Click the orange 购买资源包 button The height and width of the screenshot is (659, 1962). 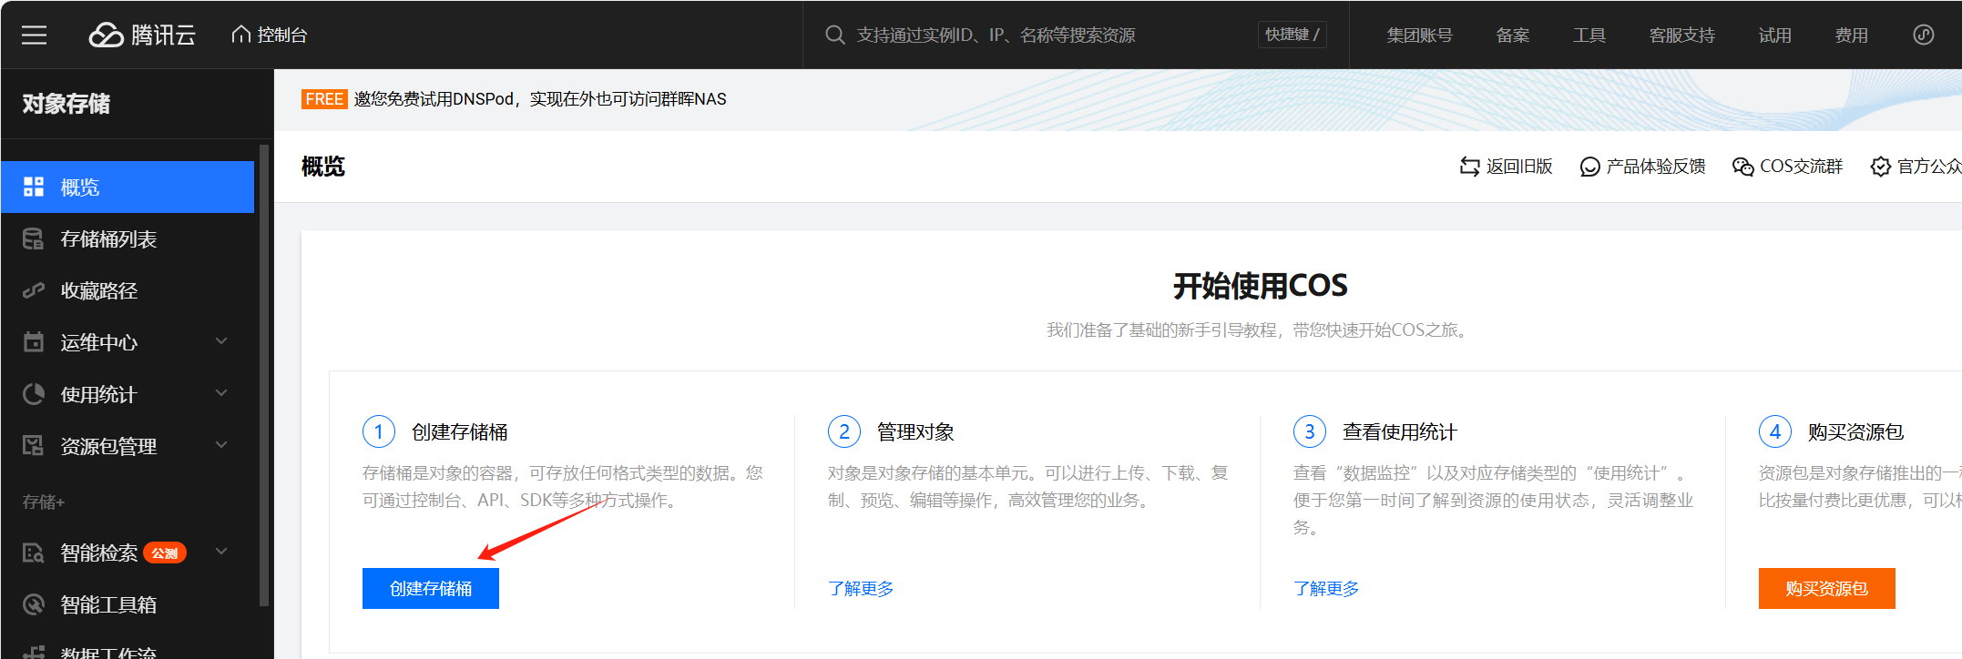click(x=1827, y=589)
